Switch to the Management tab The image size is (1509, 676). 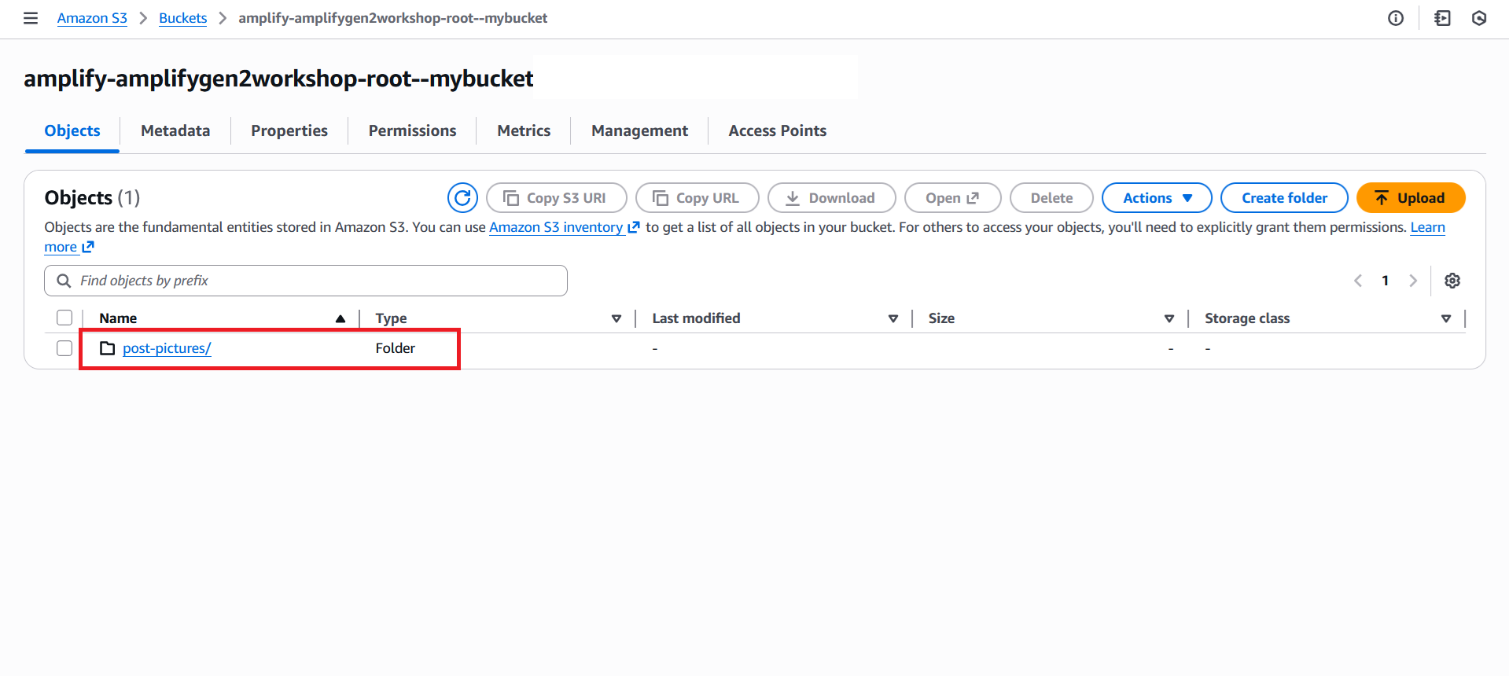coord(639,130)
